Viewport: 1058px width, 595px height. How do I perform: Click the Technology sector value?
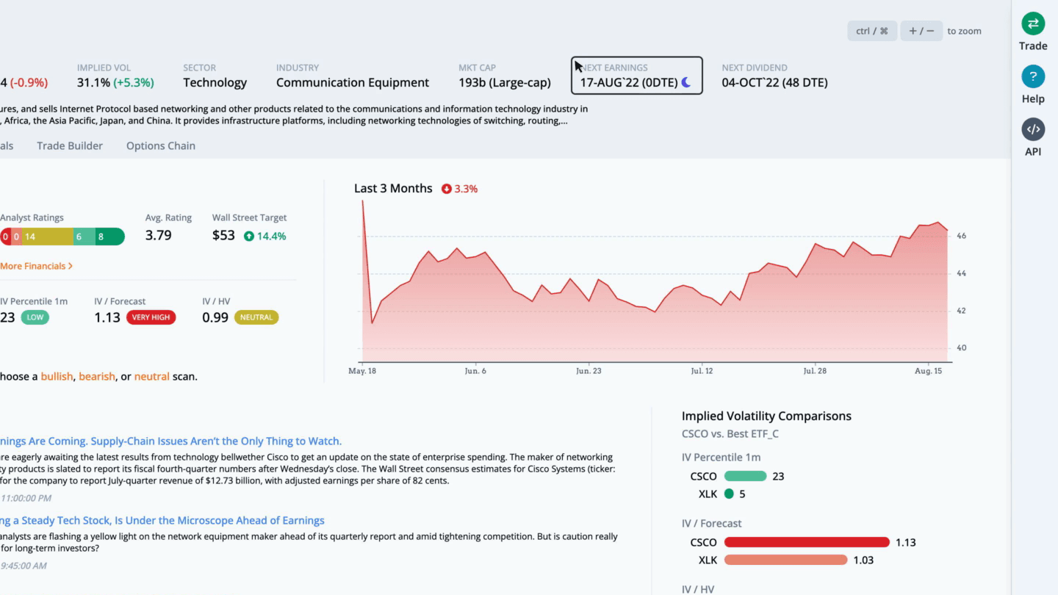(215, 82)
